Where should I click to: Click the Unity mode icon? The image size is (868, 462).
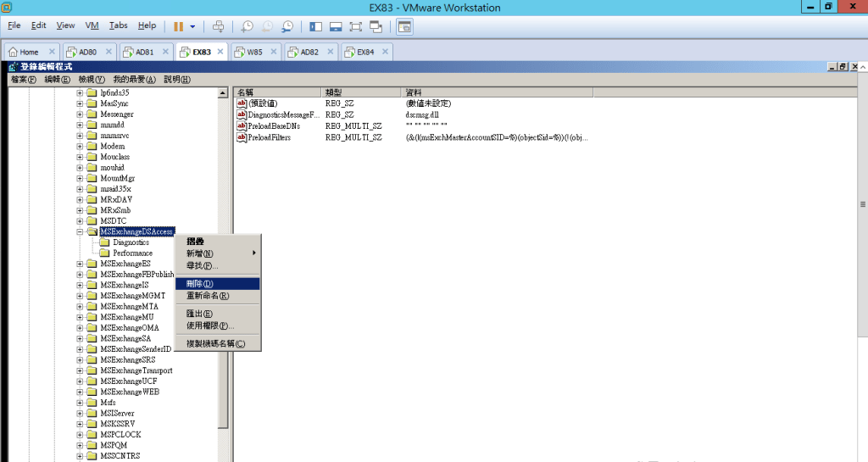(376, 26)
